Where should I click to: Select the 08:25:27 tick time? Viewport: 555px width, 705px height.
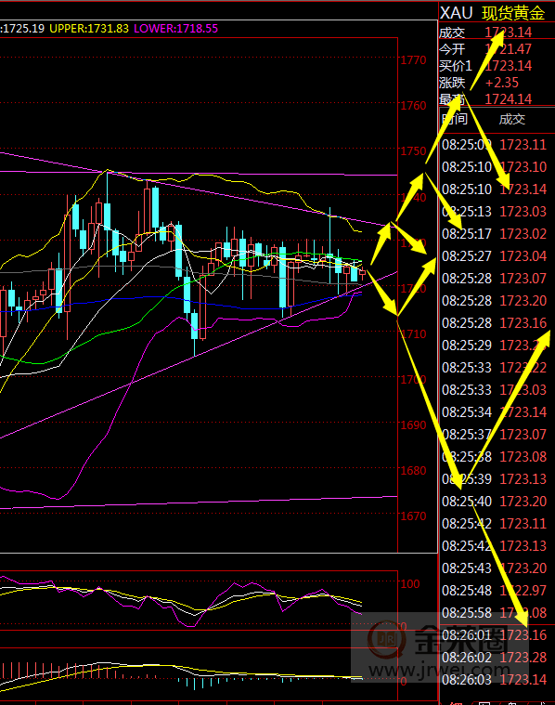467,256
